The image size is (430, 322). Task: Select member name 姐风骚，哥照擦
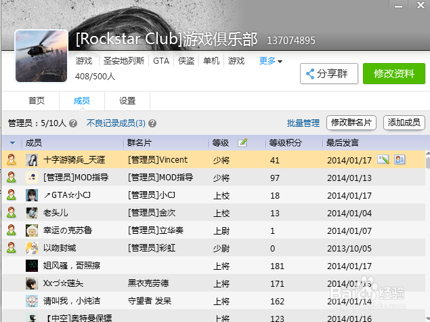point(72,266)
